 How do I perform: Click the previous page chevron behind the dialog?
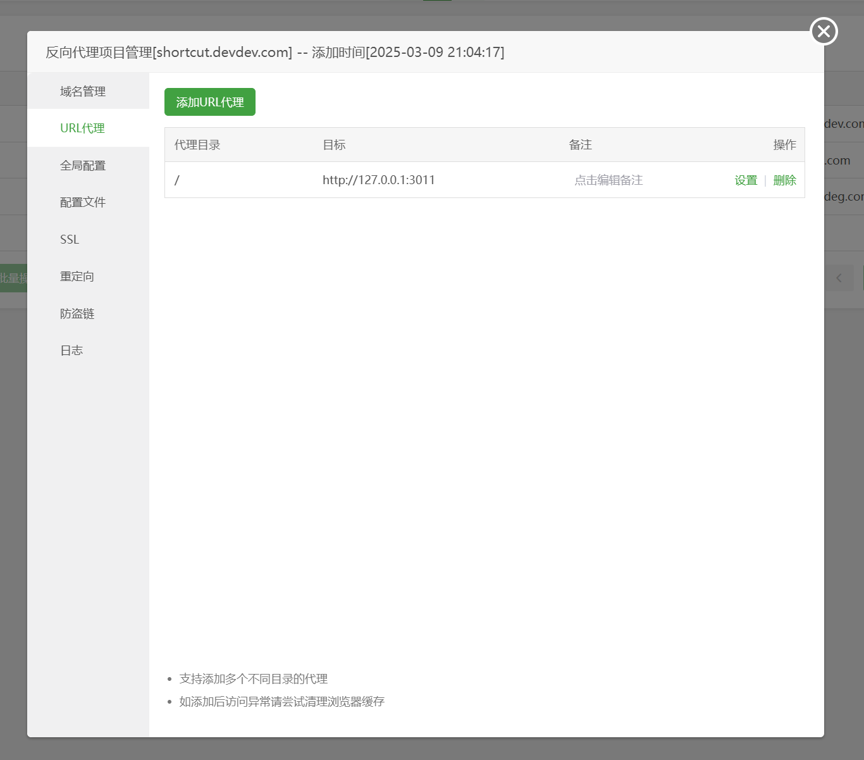click(839, 278)
